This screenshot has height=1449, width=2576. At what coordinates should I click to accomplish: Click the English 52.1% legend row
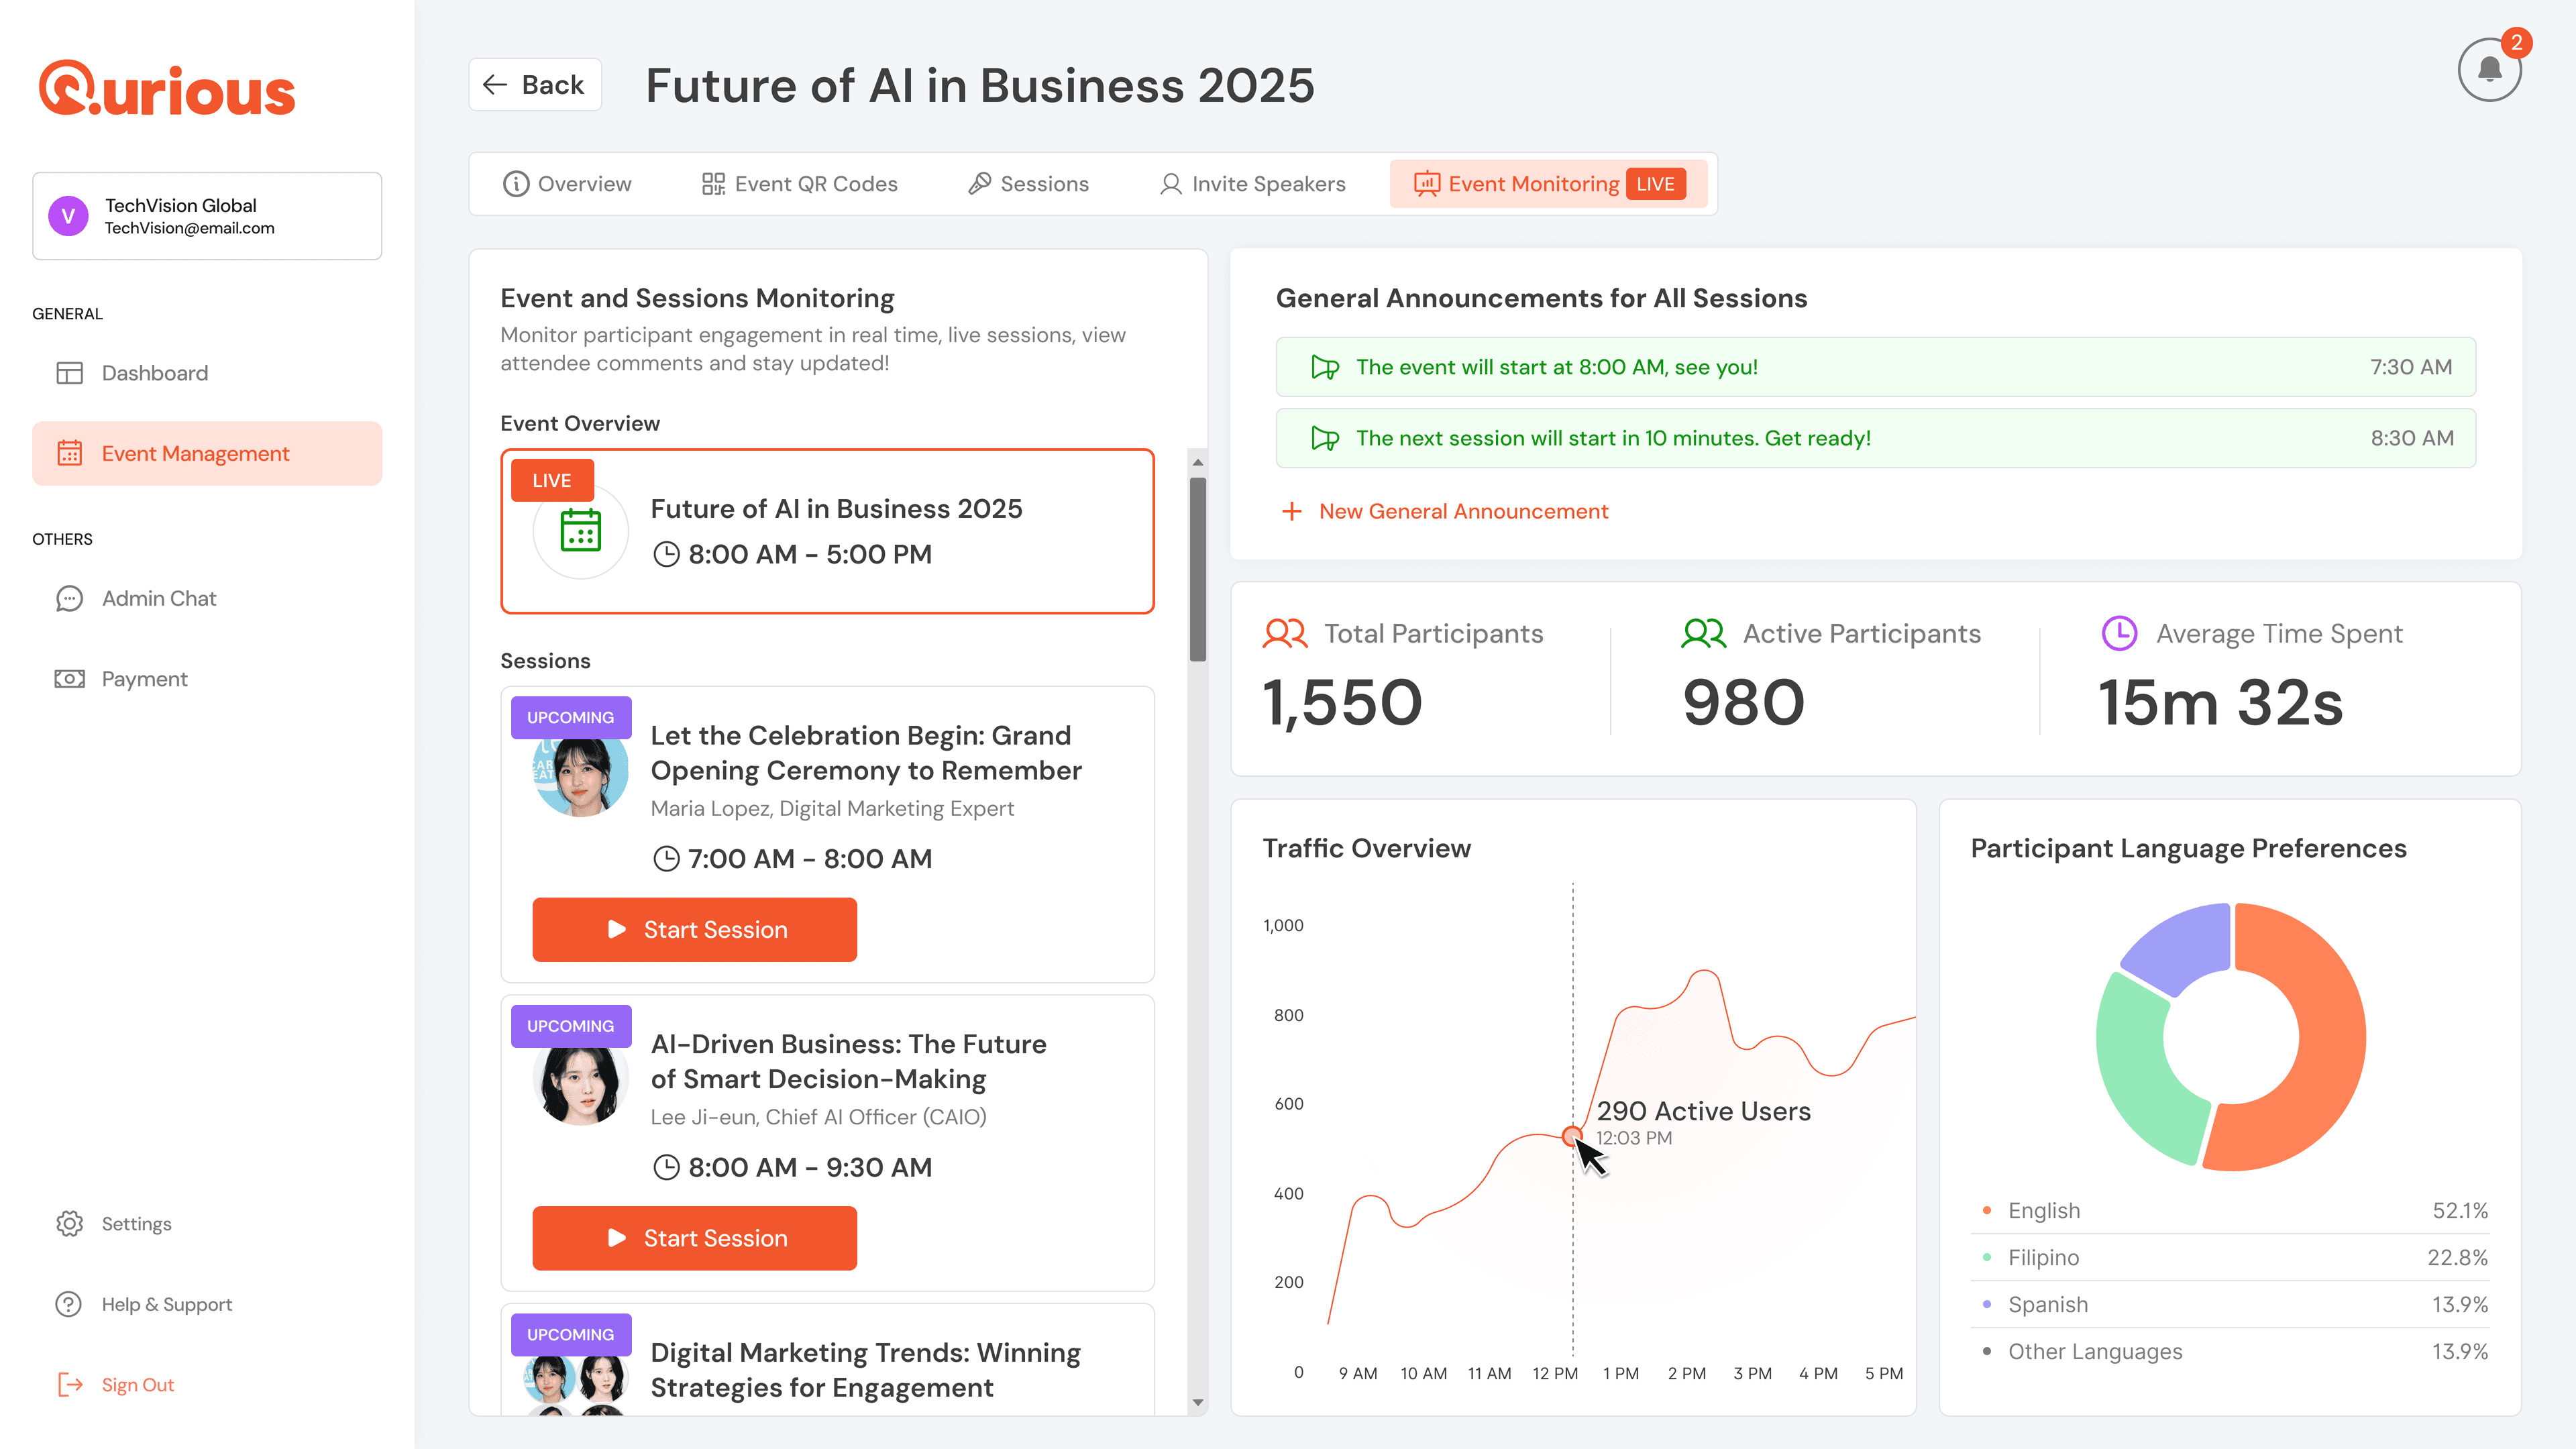click(x=2230, y=1210)
